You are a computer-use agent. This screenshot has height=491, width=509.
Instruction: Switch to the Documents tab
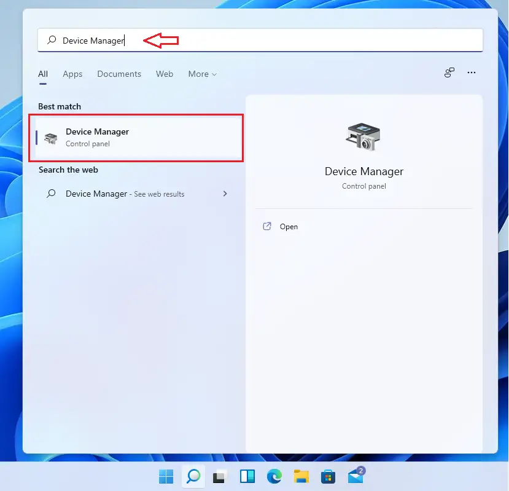(119, 74)
